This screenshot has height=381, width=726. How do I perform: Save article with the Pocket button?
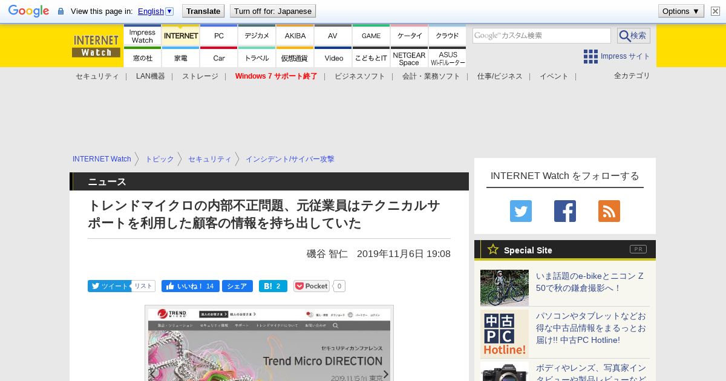click(x=312, y=286)
